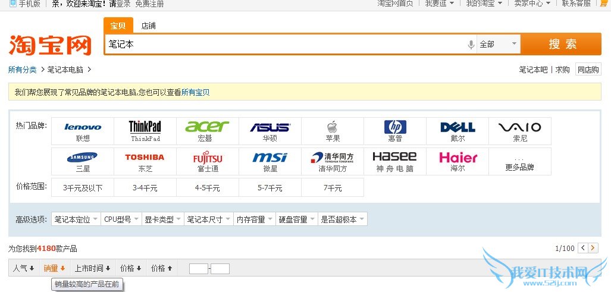This screenshot has height=292, width=611.
Task: Expand the CPU型号 dropdown
Action: click(x=121, y=219)
